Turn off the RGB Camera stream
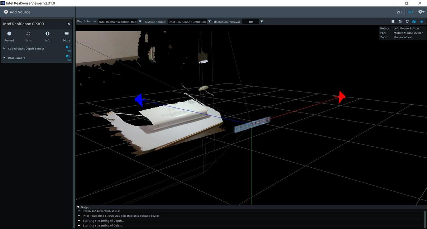427x229 pixels. click(x=68, y=56)
